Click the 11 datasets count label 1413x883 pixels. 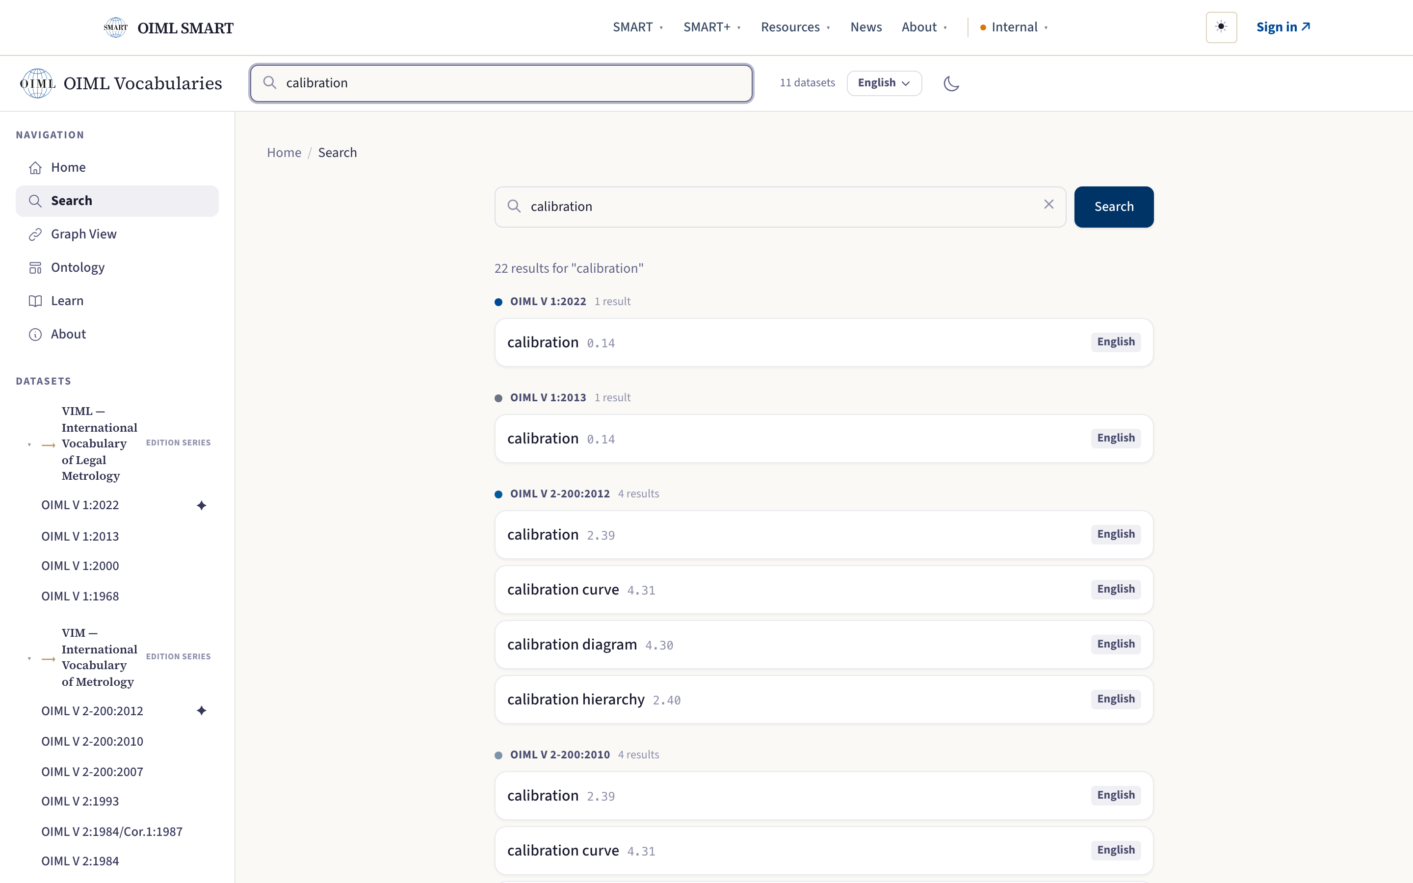(x=807, y=83)
